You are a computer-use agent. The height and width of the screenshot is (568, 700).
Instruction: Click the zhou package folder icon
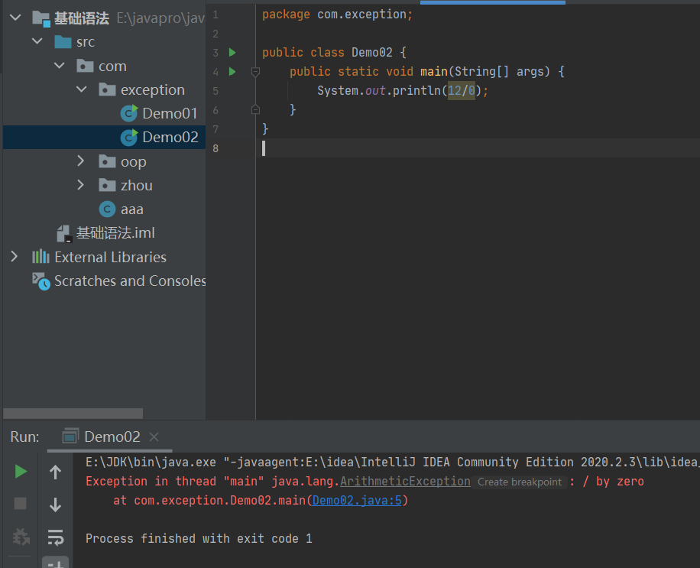[x=107, y=184]
